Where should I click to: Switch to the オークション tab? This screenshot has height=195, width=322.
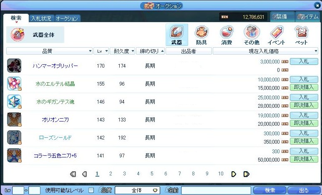tap(67, 18)
